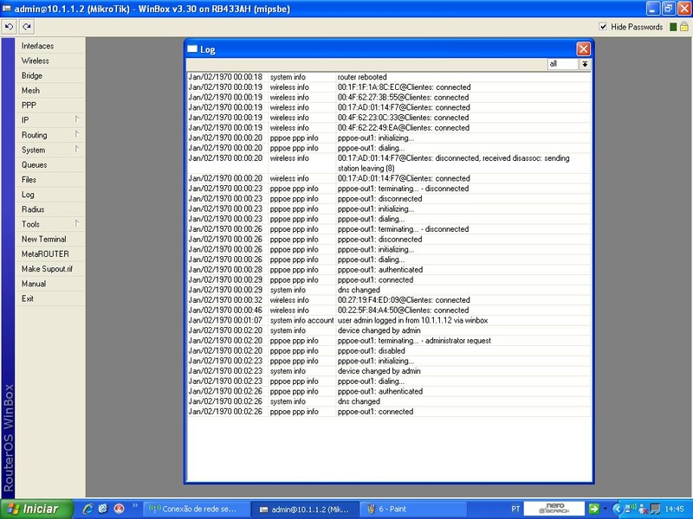Expand quick launch chevron
The height and width of the screenshot is (519, 693).
[135, 506]
